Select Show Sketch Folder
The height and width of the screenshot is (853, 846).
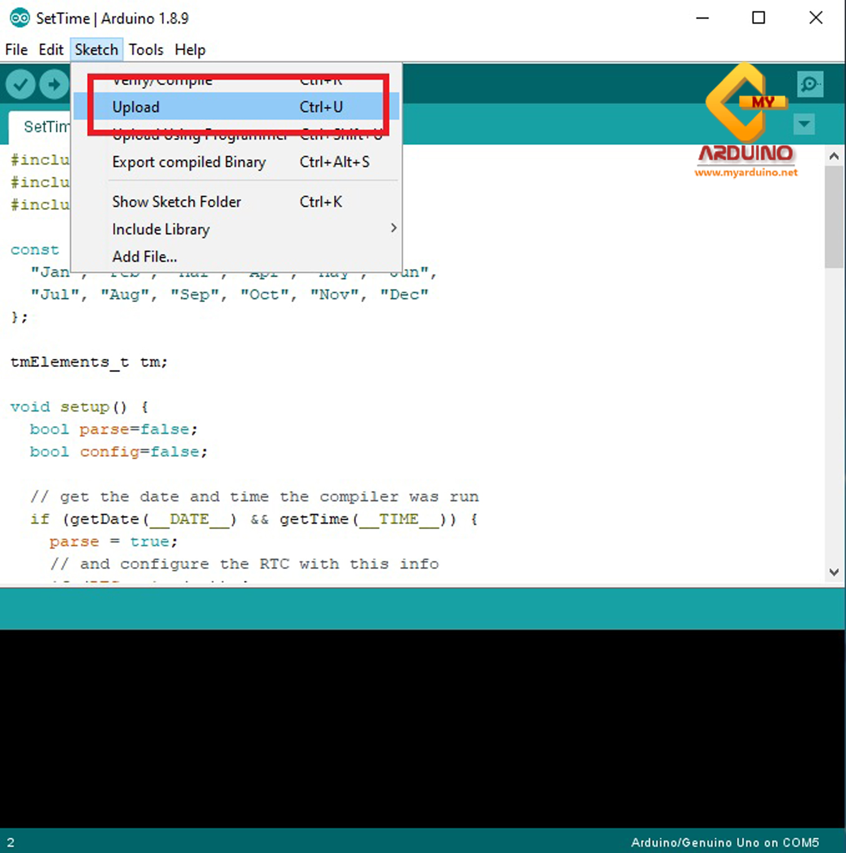(x=177, y=201)
